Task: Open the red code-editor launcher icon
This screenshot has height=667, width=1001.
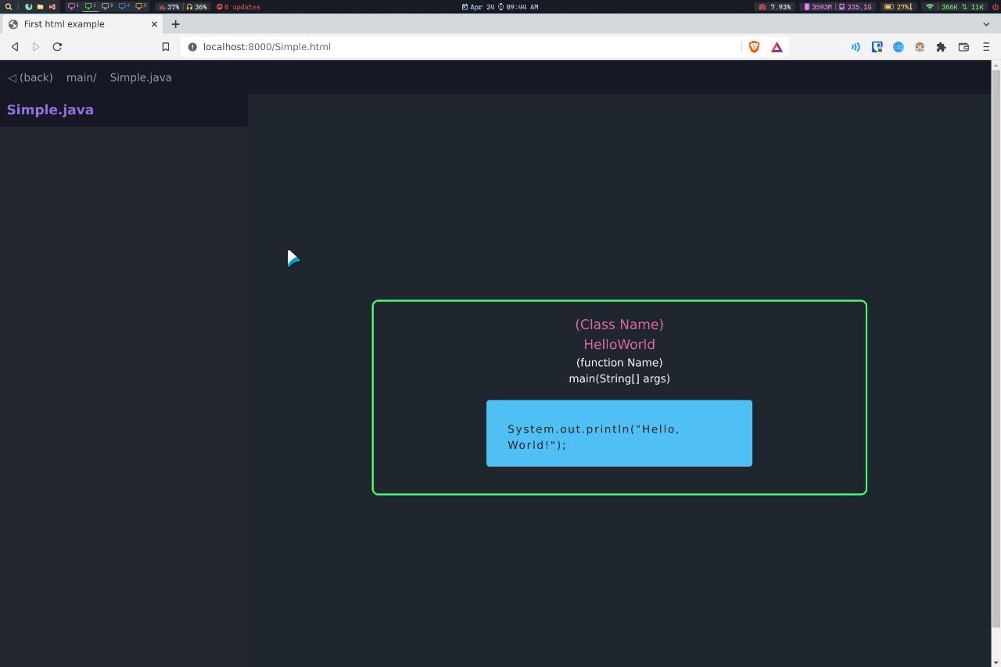Action: 52,7
